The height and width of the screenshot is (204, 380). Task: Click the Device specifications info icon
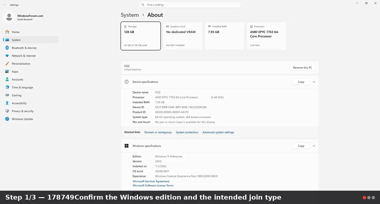tap(126, 82)
